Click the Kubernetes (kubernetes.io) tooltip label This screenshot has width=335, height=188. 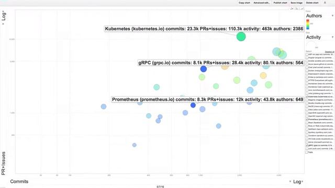click(204, 29)
